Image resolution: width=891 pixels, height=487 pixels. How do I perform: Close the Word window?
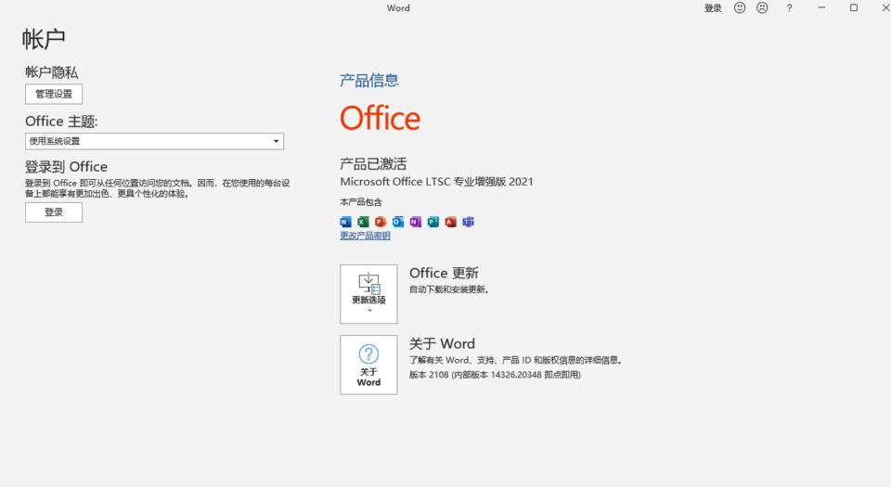[x=885, y=8]
